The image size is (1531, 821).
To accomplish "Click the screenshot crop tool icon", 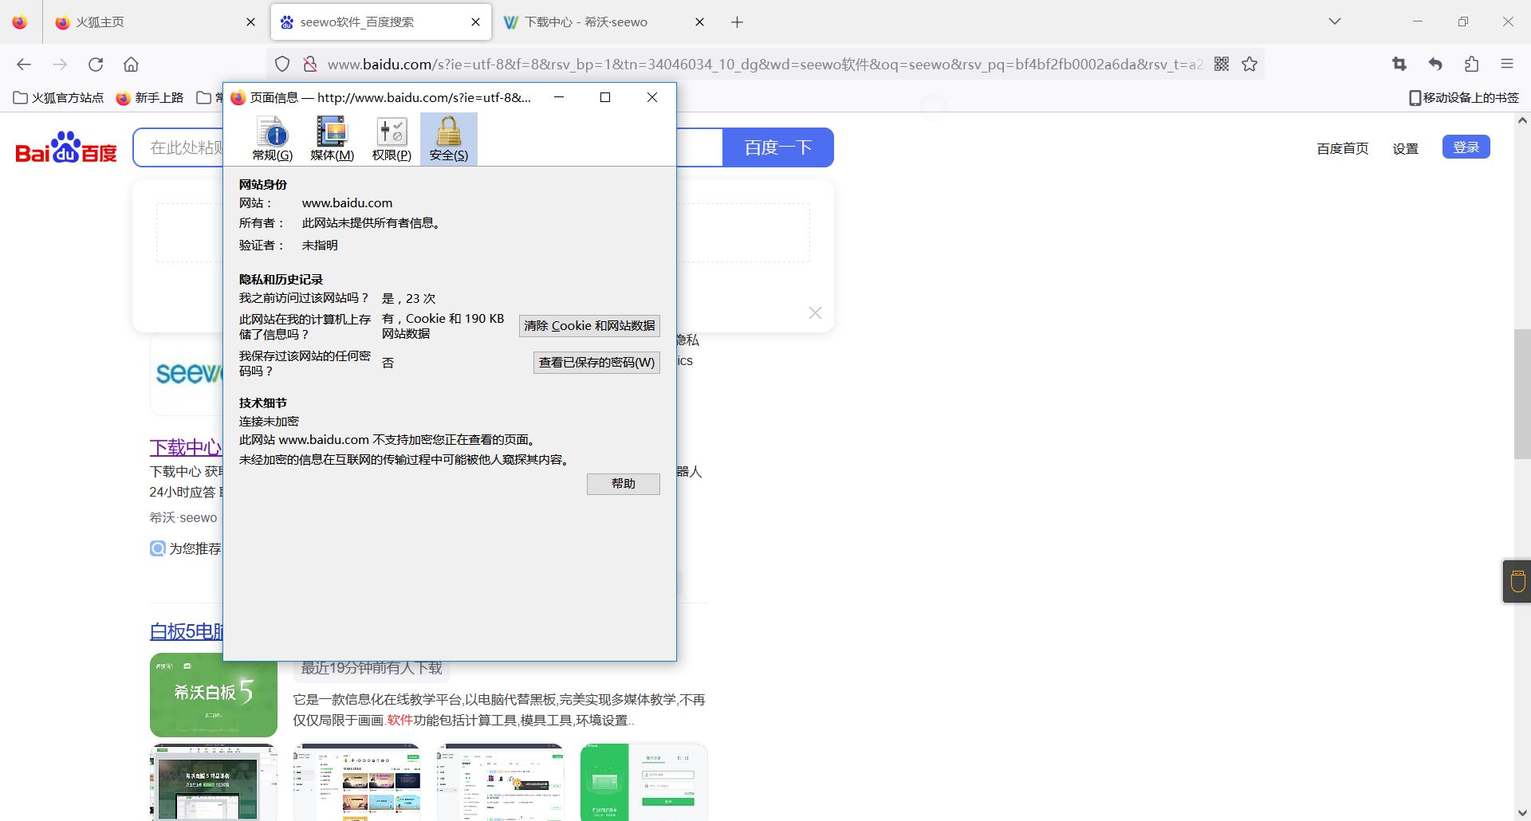I will click(1399, 65).
